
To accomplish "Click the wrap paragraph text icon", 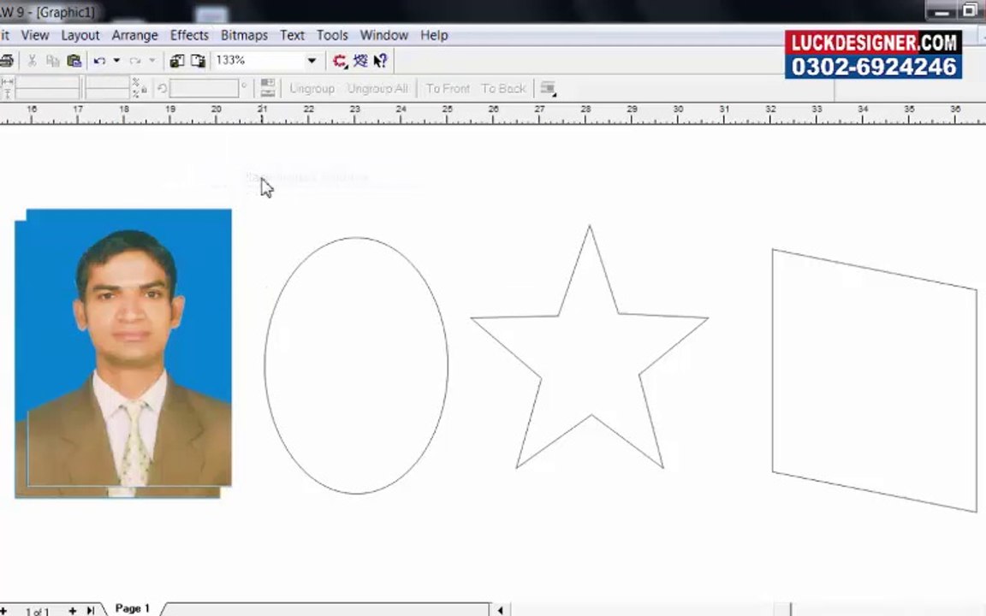I will (549, 89).
